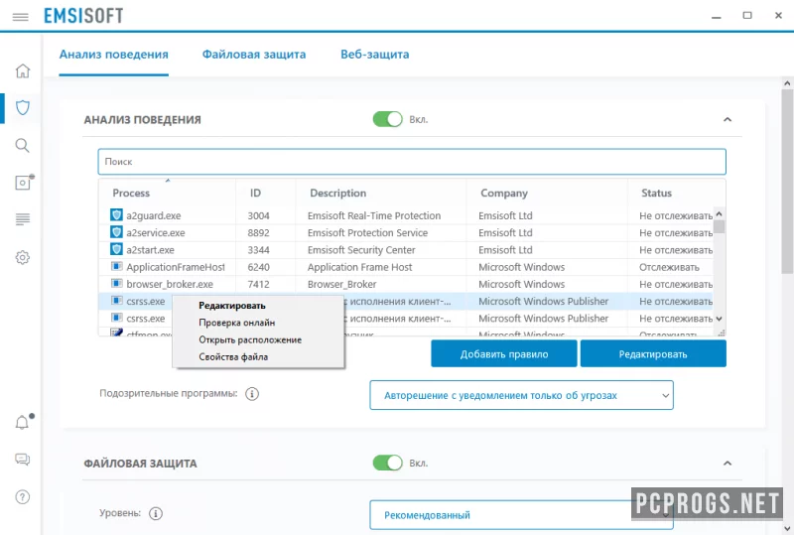The image size is (794, 535).
Task: Click the Отслеживать status of ApplicationFrameHost
Action: tap(669, 267)
